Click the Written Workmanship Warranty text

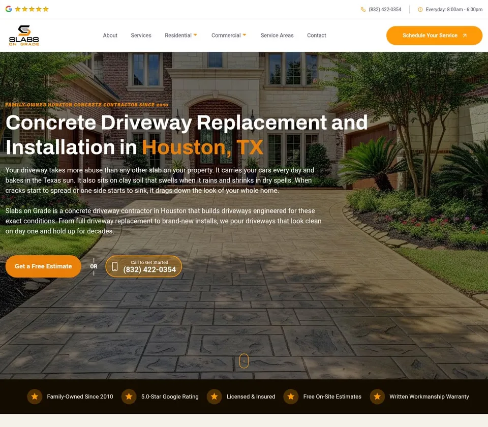[429, 396]
